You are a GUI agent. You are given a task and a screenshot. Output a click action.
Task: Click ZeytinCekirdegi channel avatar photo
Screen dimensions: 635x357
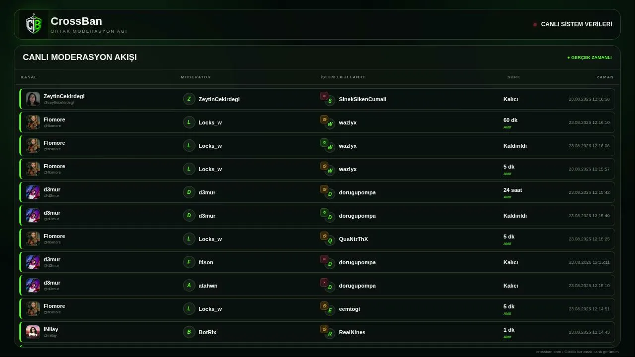[33, 99]
